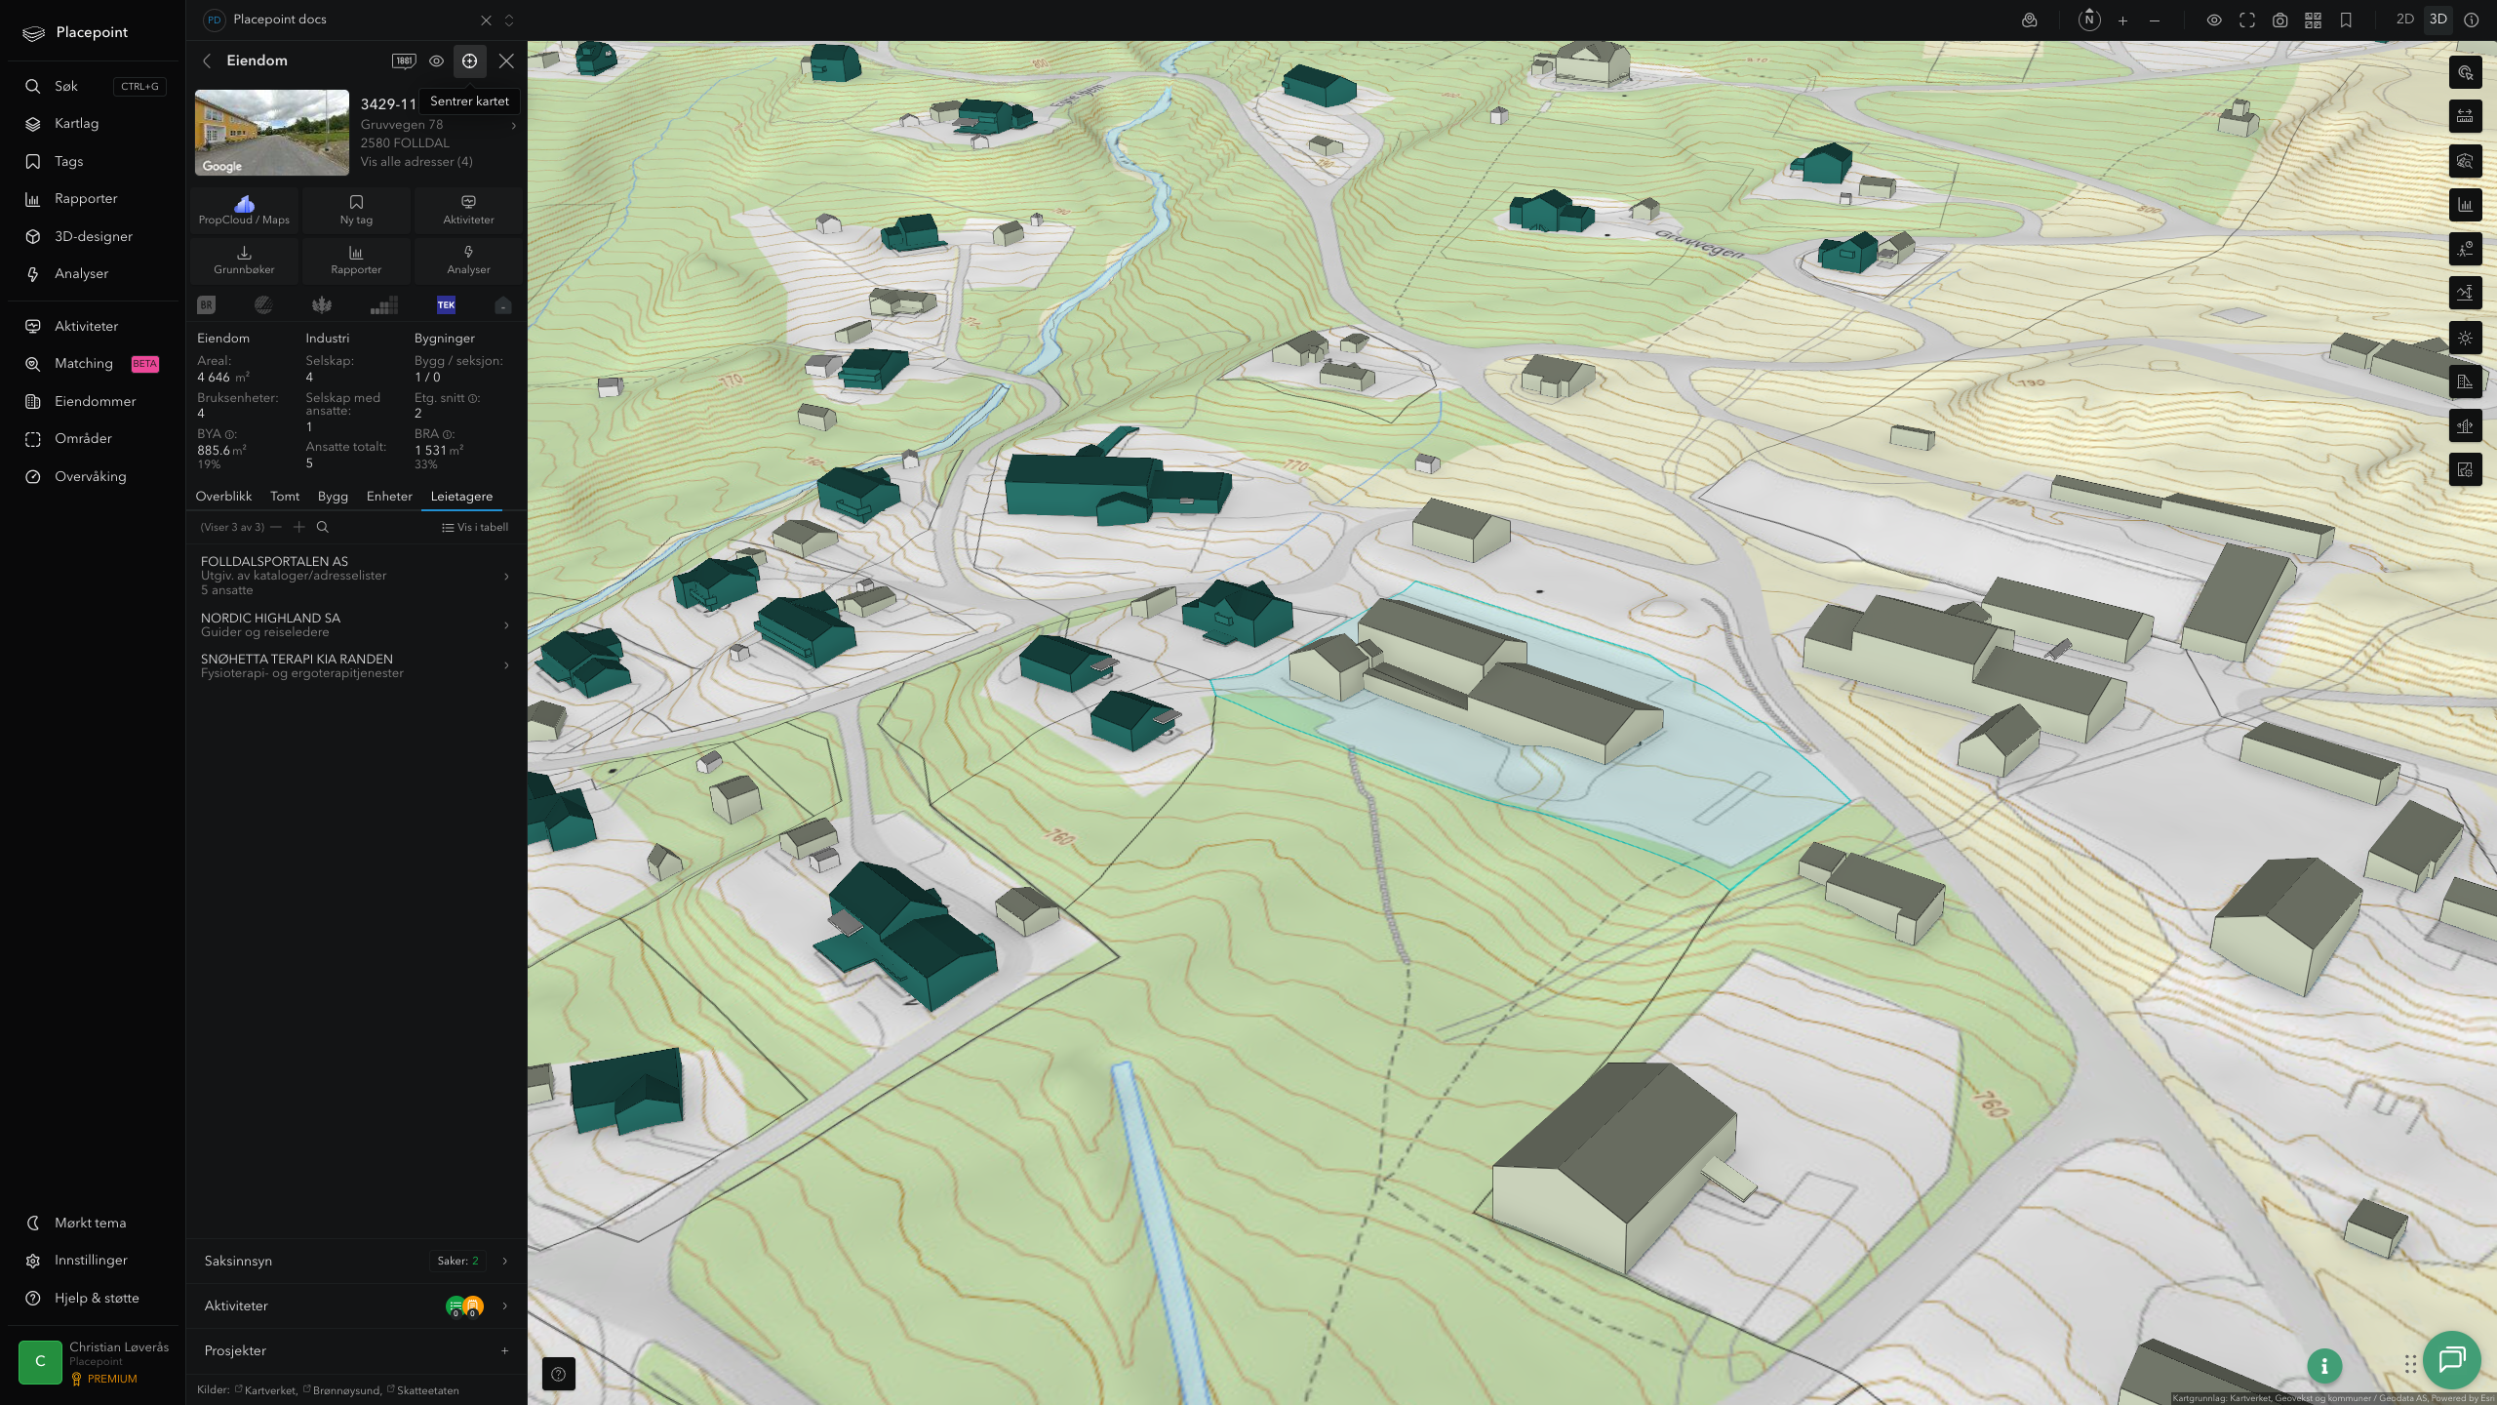Zoom out with the top toolbar minus
Viewport: 2497px width, 1405px height.
click(2155, 20)
